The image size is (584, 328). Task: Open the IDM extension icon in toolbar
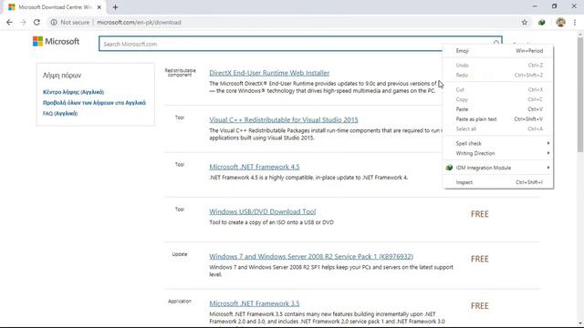coord(542,22)
